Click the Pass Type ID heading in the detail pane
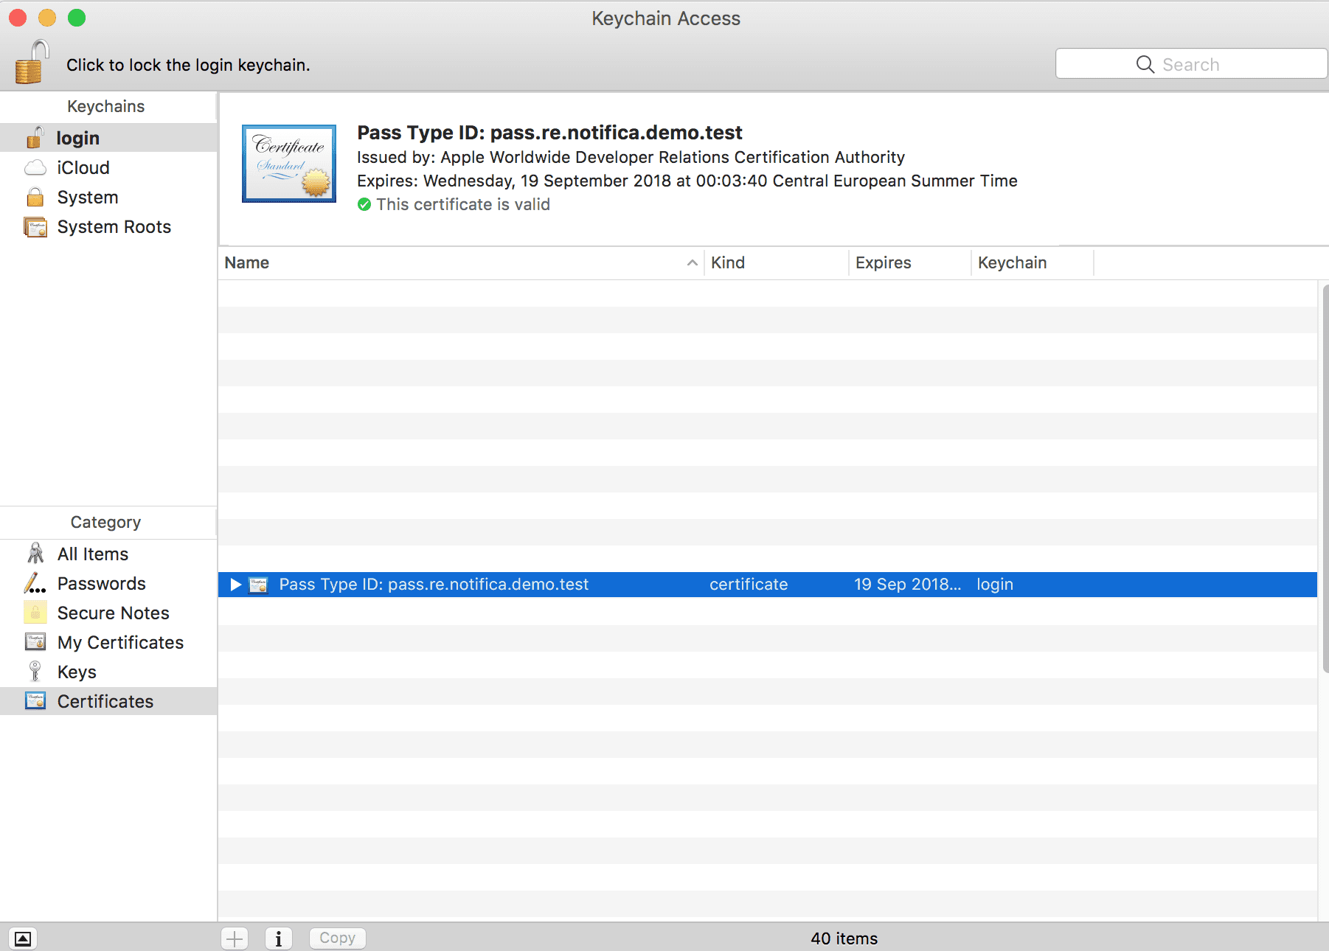 [549, 133]
